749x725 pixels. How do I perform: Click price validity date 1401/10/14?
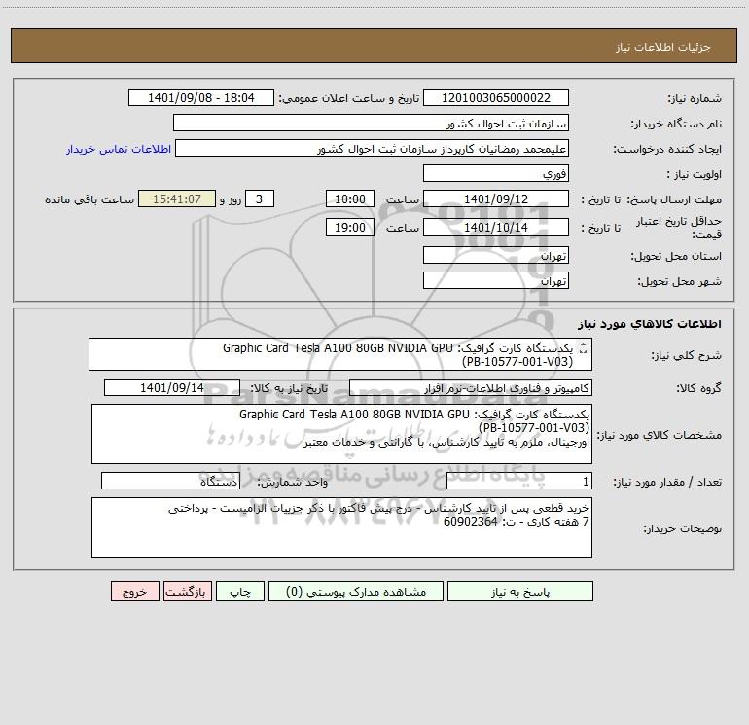(496, 227)
